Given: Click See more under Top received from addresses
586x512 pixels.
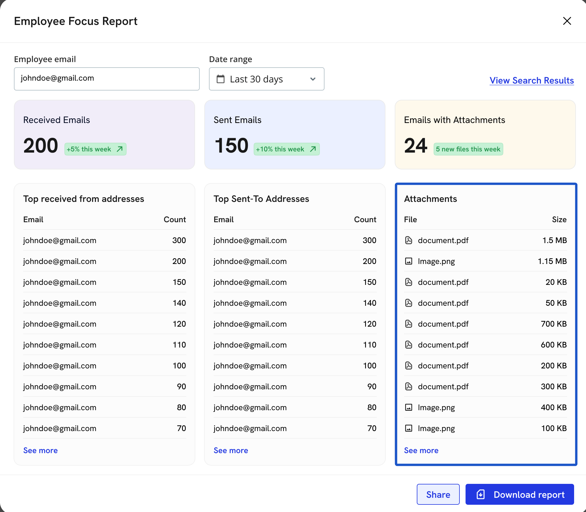Looking at the screenshot, I should pyautogui.click(x=40, y=450).
